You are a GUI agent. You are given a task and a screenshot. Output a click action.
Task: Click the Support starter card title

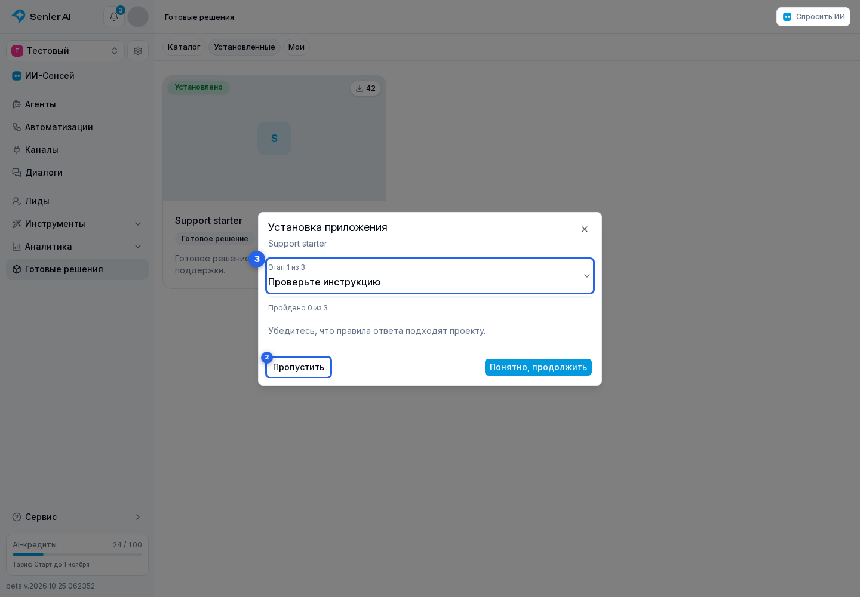pyautogui.click(x=208, y=221)
